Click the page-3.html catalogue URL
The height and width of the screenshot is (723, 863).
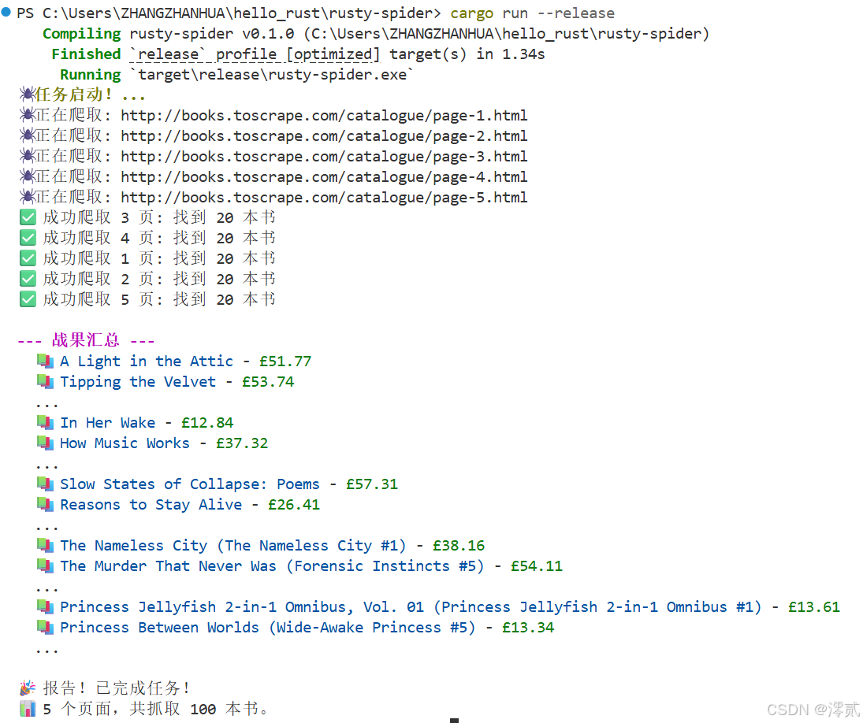[324, 156]
